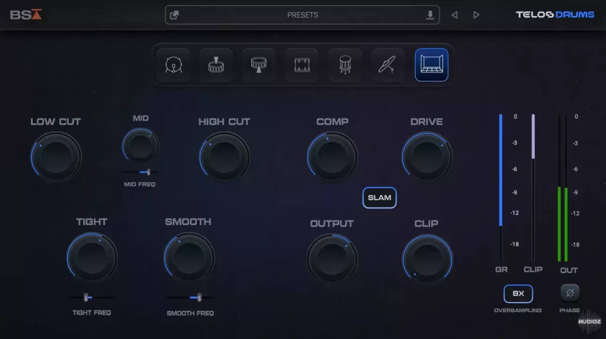Toggle the SLAM button

[x=380, y=198]
